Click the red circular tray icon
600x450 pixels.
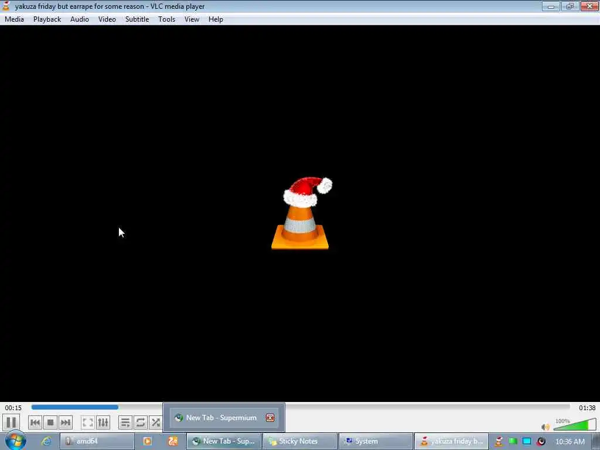pos(541,441)
